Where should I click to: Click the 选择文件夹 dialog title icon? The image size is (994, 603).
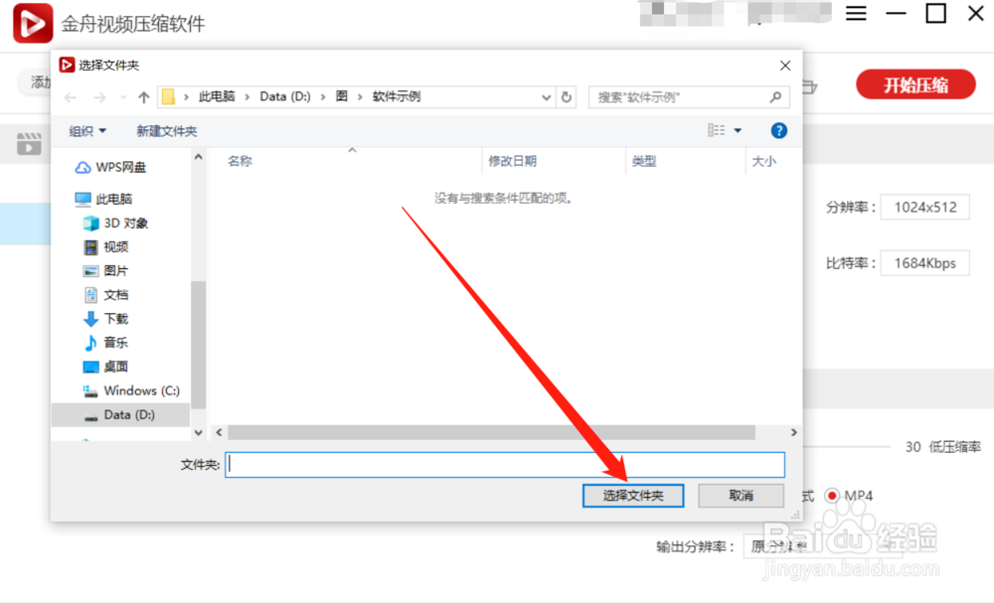(x=67, y=65)
